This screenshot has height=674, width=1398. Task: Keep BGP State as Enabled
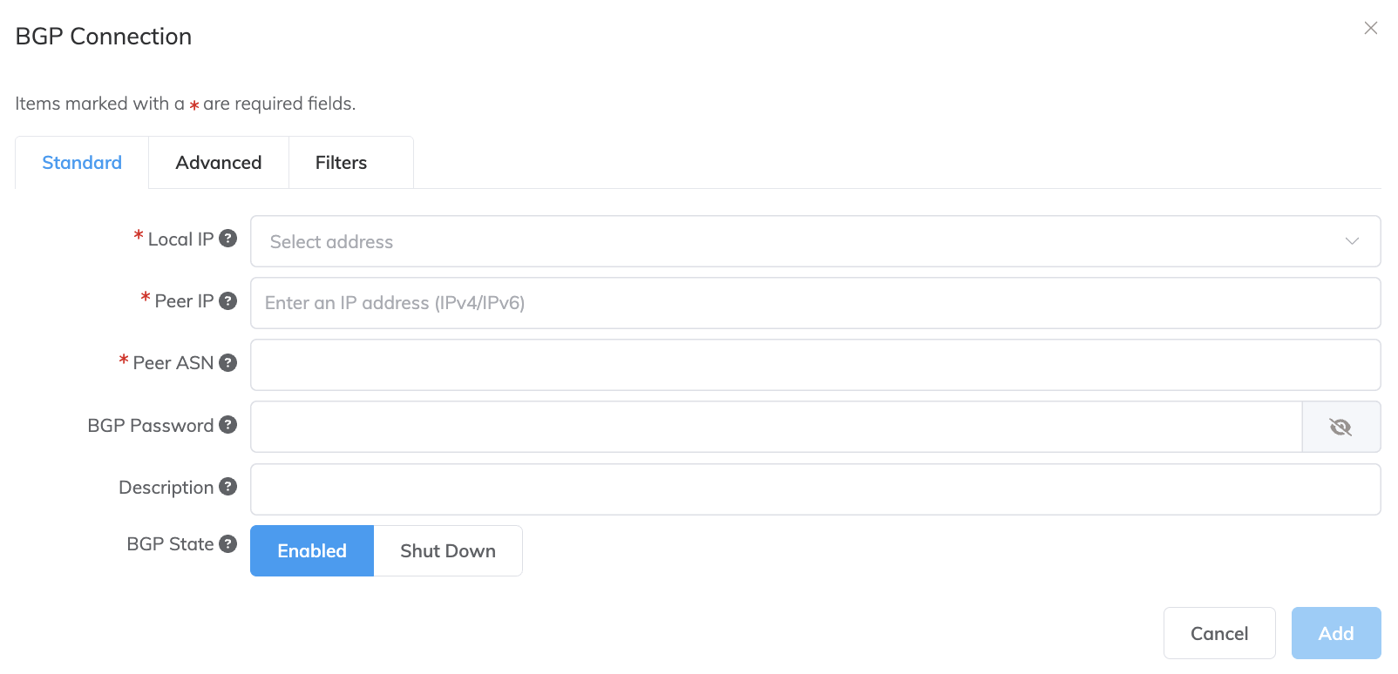pyautogui.click(x=311, y=550)
